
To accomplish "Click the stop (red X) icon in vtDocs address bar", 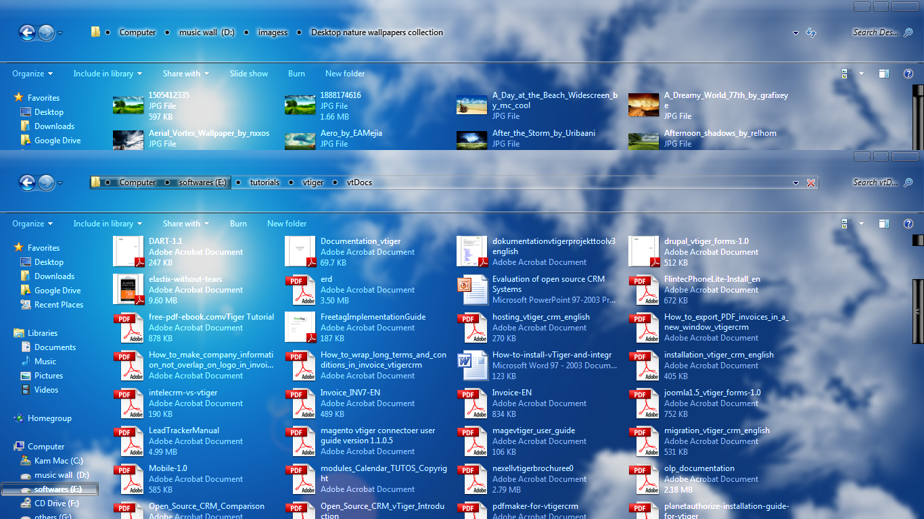I will 811,182.
